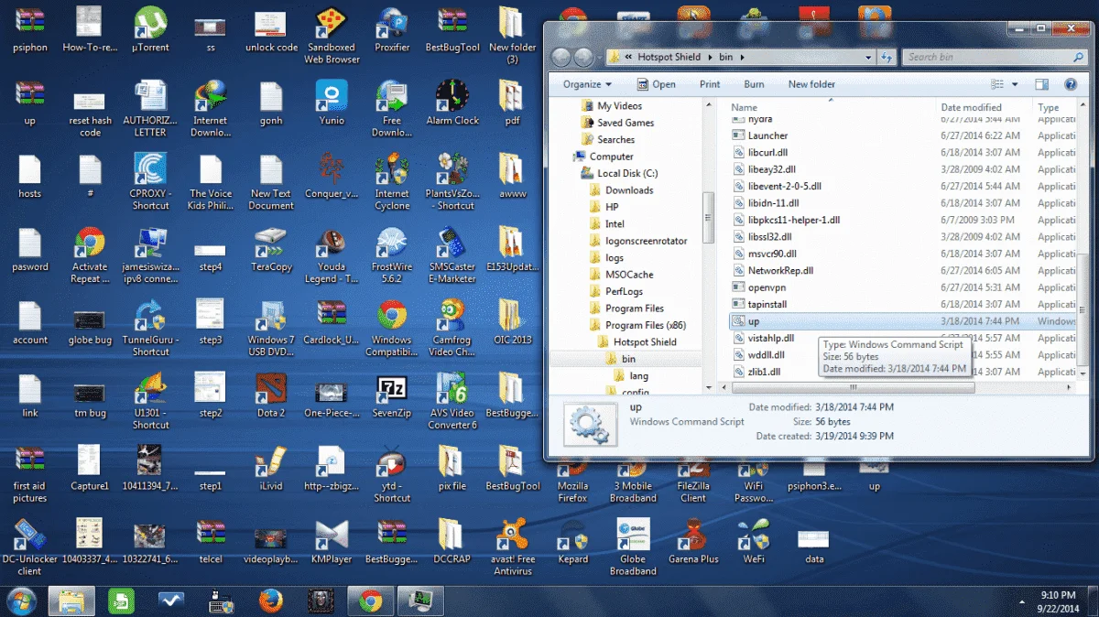1099x617 pixels.
Task: Open Explorer help question mark icon
Action: coord(1070,84)
